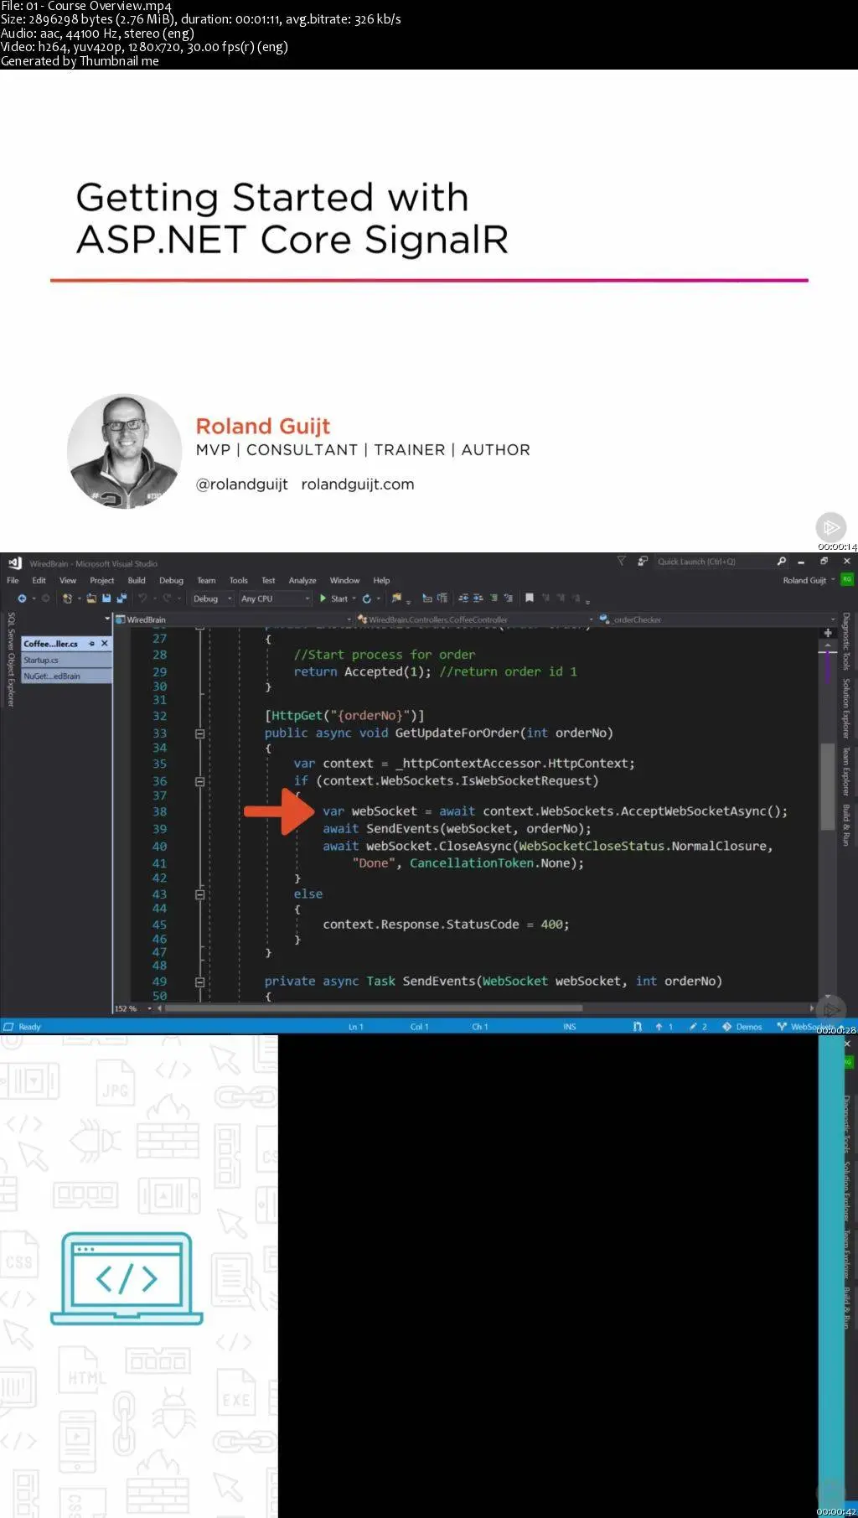Click the green RG account avatar
858x1518 pixels.
pos(847,579)
